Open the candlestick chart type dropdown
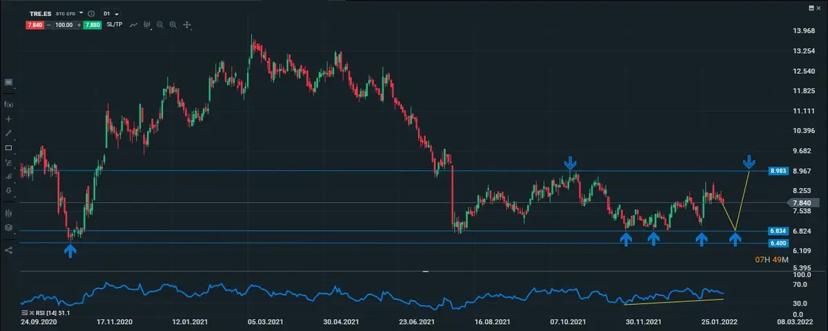Image resolution: width=828 pixels, height=331 pixels. click(147, 25)
